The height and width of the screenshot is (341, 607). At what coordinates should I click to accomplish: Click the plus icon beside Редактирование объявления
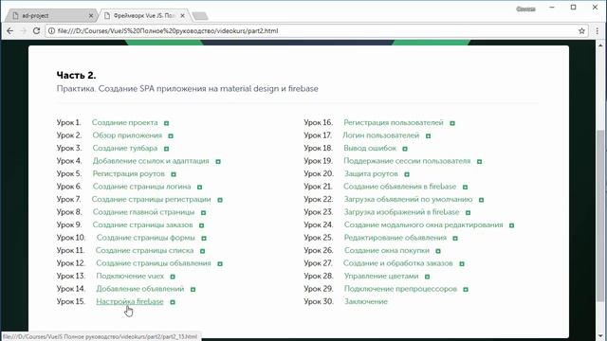(x=455, y=238)
